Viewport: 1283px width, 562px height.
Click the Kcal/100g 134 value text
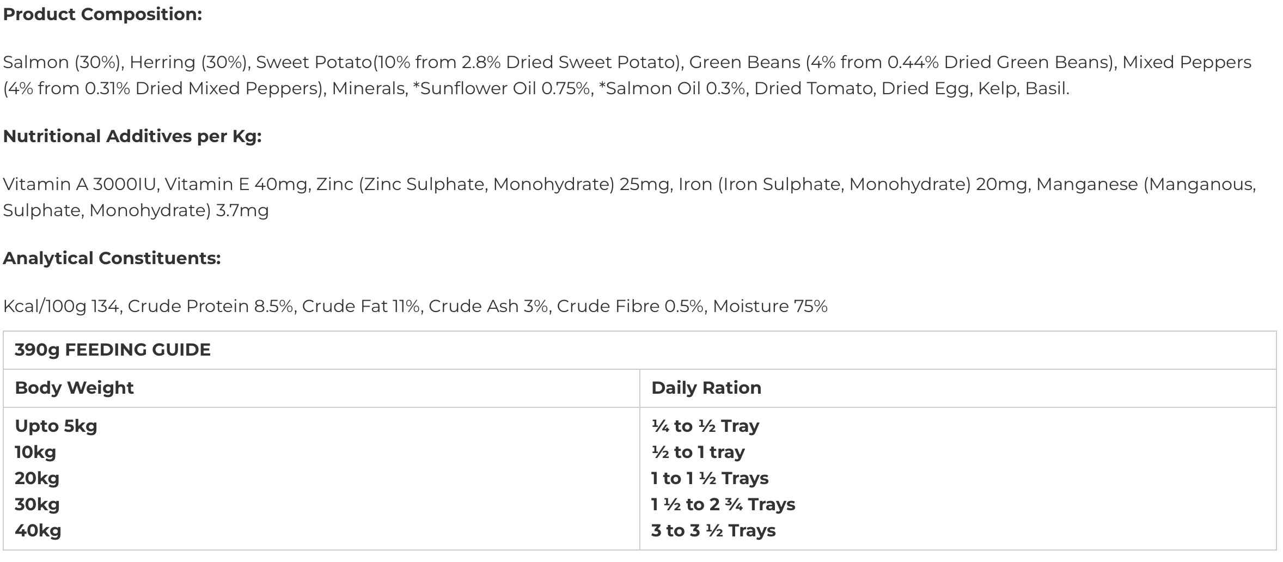coord(61,307)
